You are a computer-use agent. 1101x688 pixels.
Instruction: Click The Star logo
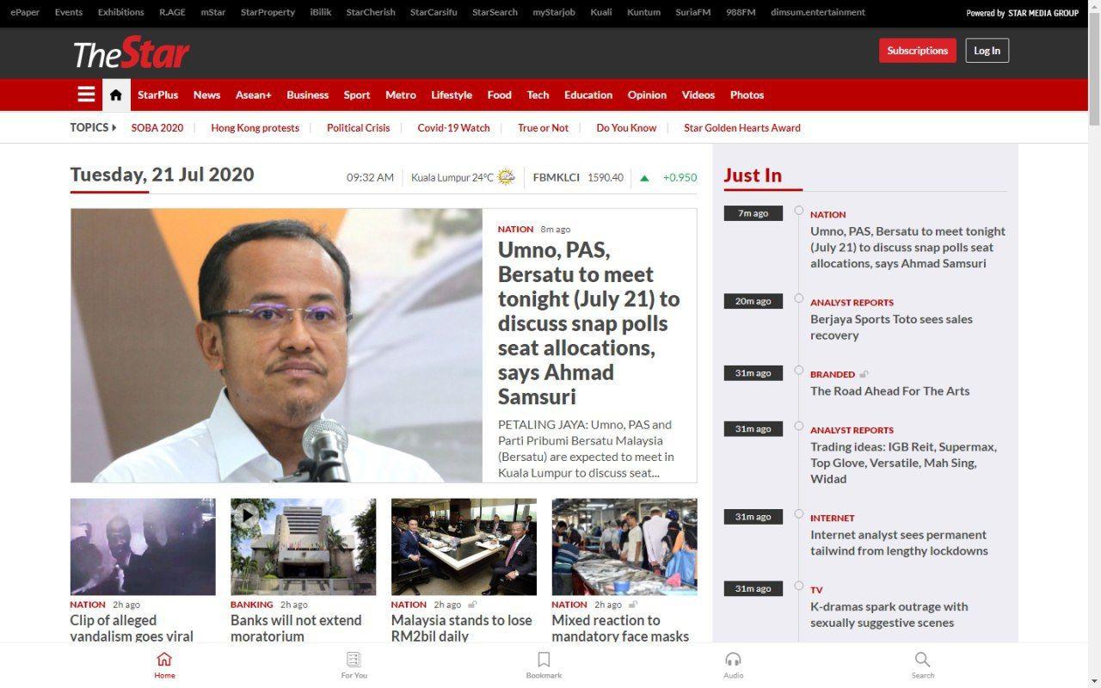coord(131,53)
